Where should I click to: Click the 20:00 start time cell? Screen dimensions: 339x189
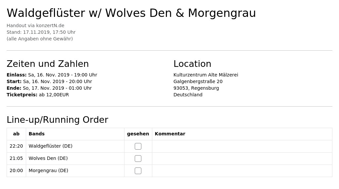(16, 170)
